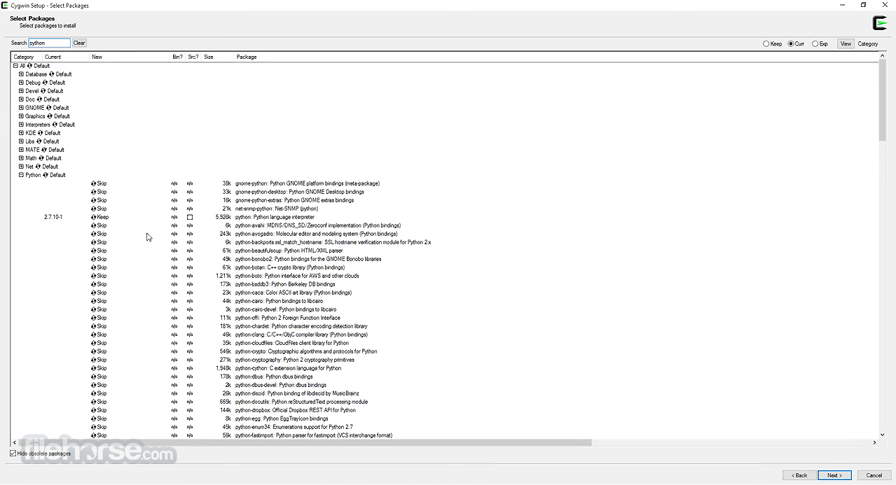Expand the Doc category
Image resolution: width=896 pixels, height=485 pixels.
tap(21, 99)
